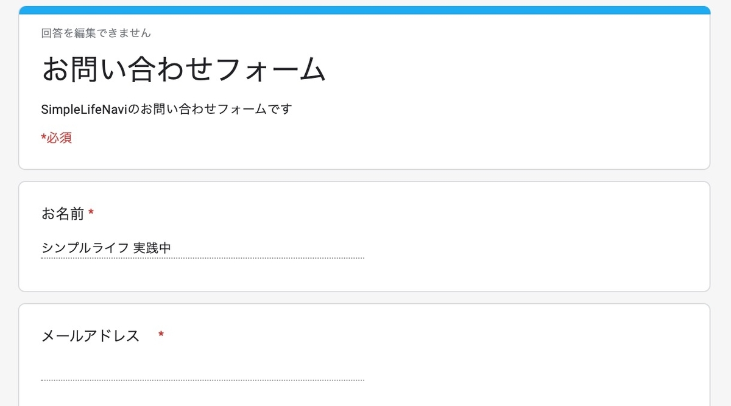Screen dimensions: 731x406
Task: Click the red asterisk beside お名前
Action: tap(90, 212)
